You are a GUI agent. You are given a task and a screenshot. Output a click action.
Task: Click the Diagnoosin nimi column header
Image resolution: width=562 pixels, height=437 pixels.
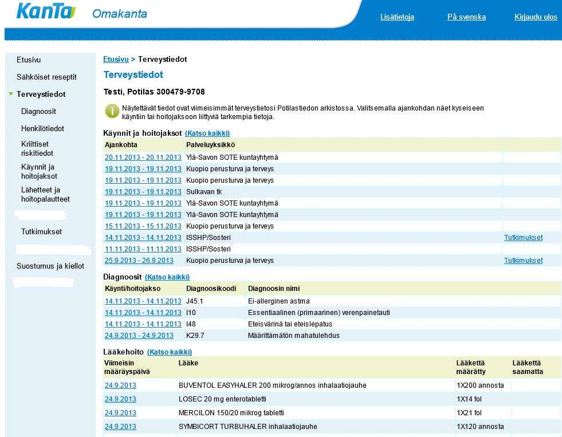click(x=274, y=289)
